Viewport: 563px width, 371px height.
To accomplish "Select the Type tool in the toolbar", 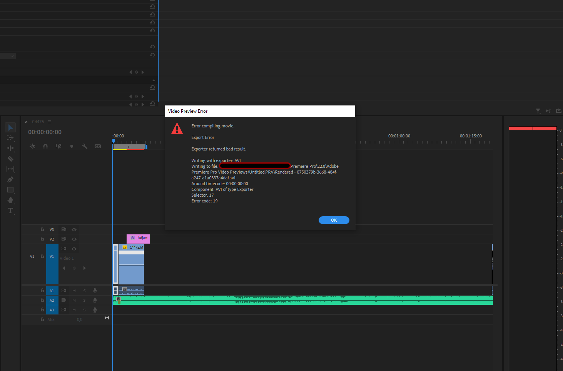I will tap(10, 211).
